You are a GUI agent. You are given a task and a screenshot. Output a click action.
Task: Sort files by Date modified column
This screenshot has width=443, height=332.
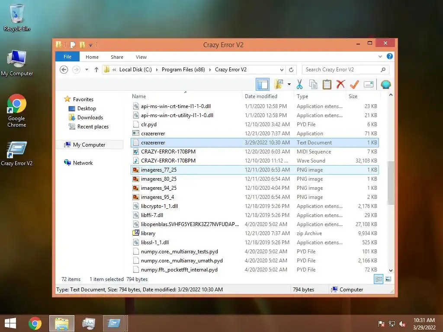[261, 96]
